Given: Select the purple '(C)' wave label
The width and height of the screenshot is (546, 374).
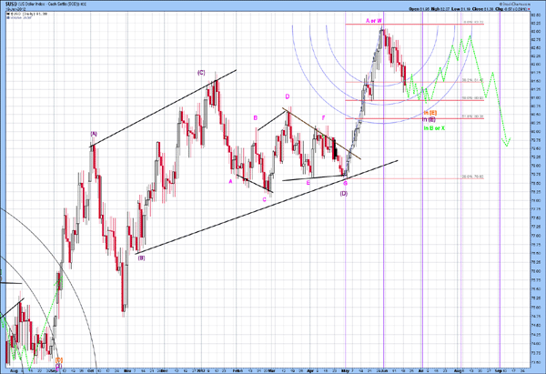Looking at the screenshot, I should (201, 73).
